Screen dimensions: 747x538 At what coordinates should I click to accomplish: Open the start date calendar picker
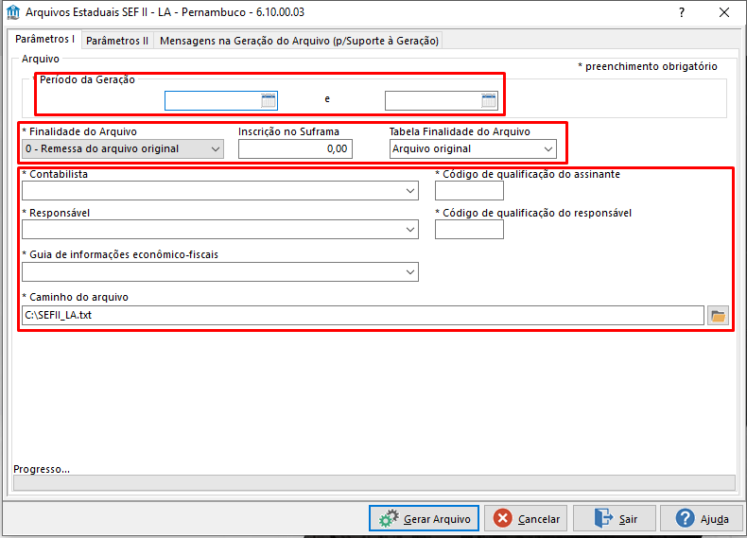tap(269, 100)
